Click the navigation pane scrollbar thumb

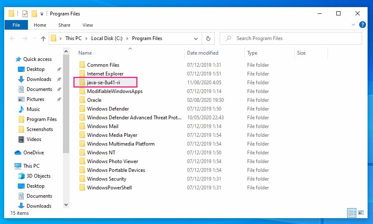click(x=66, y=104)
